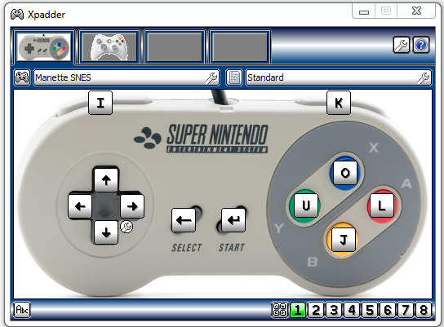Open Xpadder settings wrench in top bar
The height and width of the screenshot is (327, 444).
point(402,45)
